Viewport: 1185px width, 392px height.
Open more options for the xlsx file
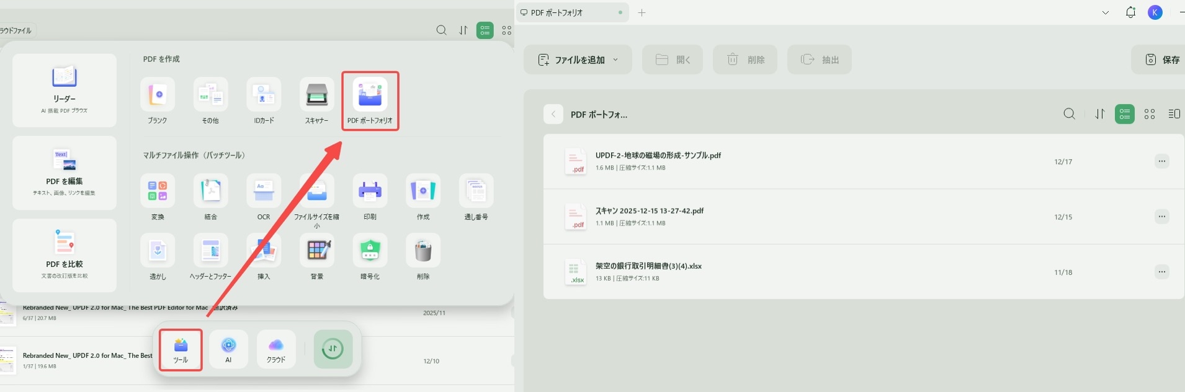click(1162, 272)
